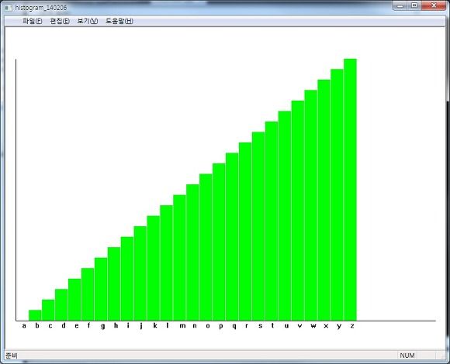This screenshot has height=364, width=450.
Task: Click the tallest green bar above z
Action: pyautogui.click(x=350, y=190)
